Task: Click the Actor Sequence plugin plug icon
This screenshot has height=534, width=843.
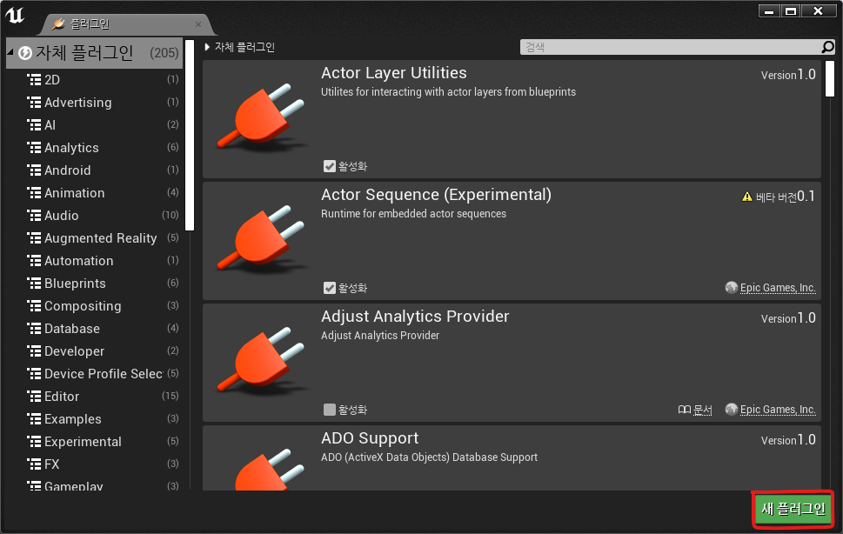Action: click(x=261, y=238)
